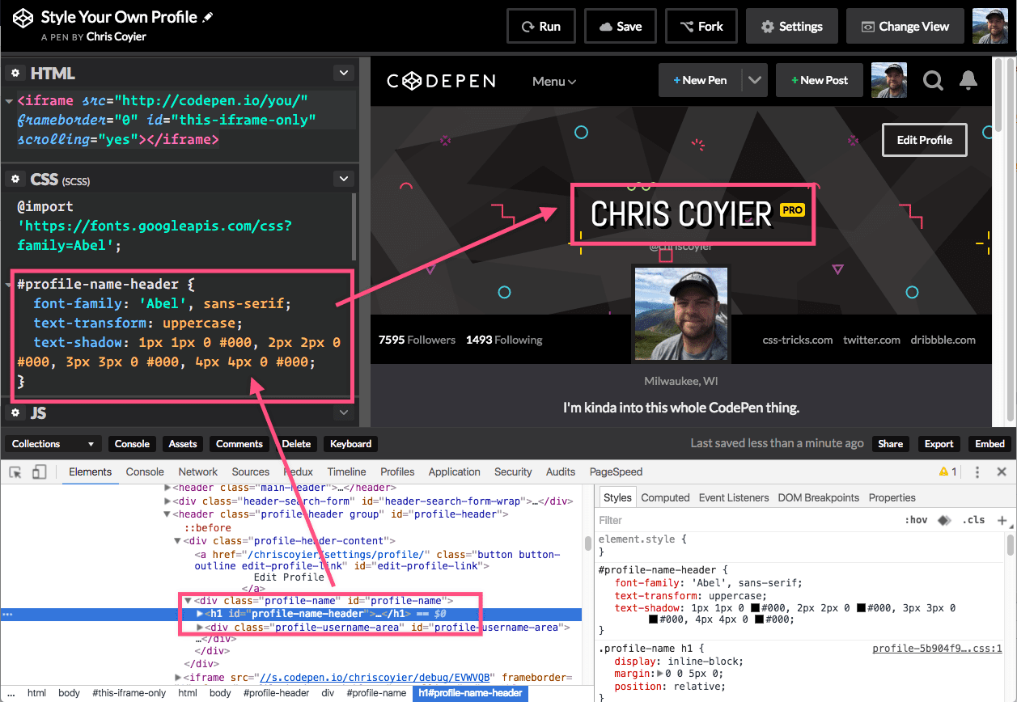Open the New Pen dropdown arrow

coord(755,80)
